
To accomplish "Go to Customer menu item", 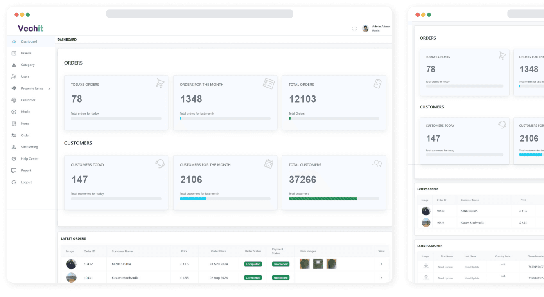I will click(x=28, y=100).
